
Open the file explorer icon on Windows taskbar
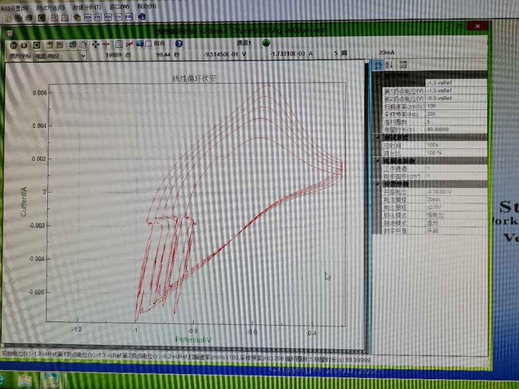[26, 381]
